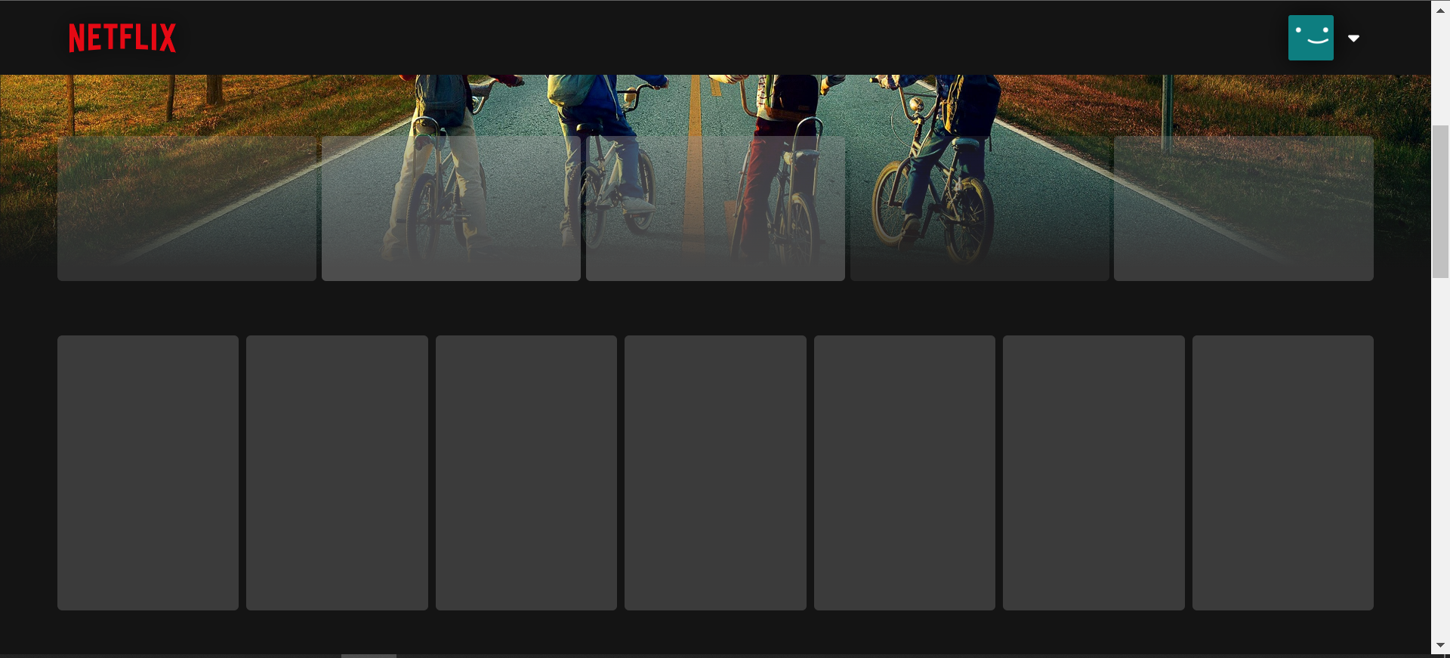Open the fourth translucent card over the banner
The width and height of the screenshot is (1450, 658).
980,209
